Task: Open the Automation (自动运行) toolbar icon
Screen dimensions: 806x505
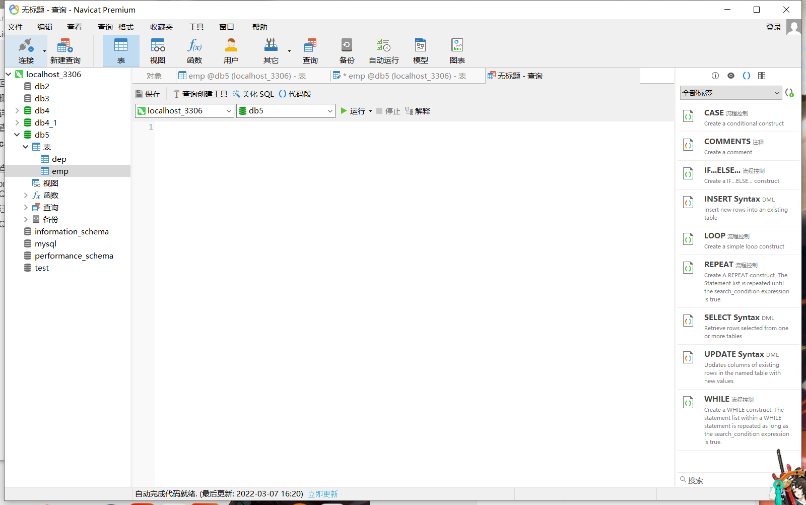Action: pos(384,51)
